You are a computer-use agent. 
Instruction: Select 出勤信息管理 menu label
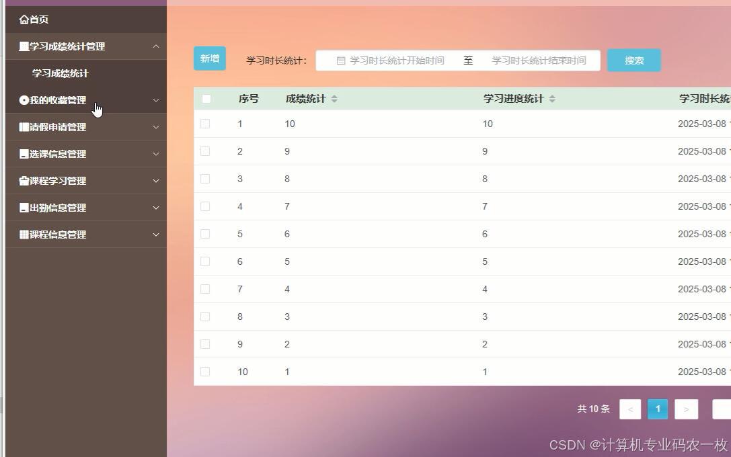pyautogui.click(x=58, y=208)
